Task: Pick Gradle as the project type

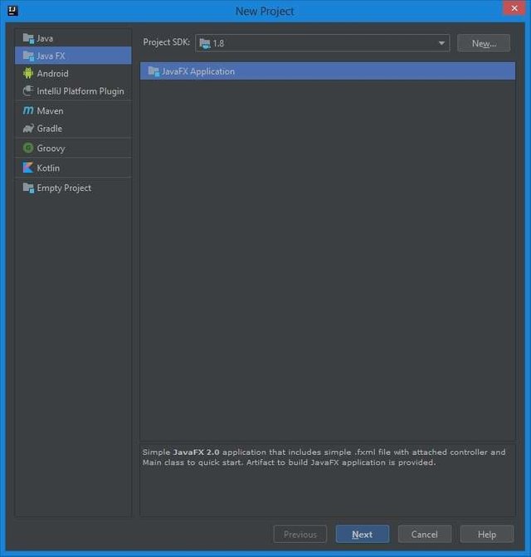Action: (x=73, y=128)
